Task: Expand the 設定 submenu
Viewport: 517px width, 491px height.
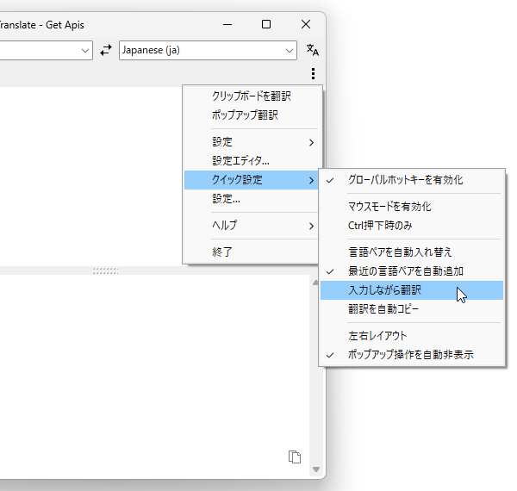Action: (x=251, y=142)
